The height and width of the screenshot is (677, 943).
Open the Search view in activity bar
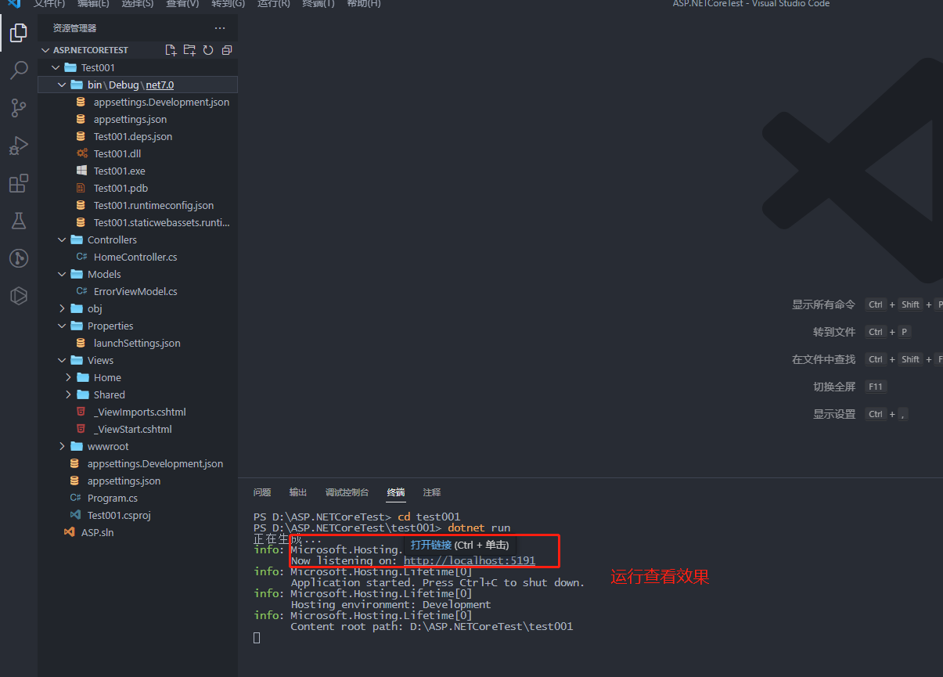click(x=19, y=71)
